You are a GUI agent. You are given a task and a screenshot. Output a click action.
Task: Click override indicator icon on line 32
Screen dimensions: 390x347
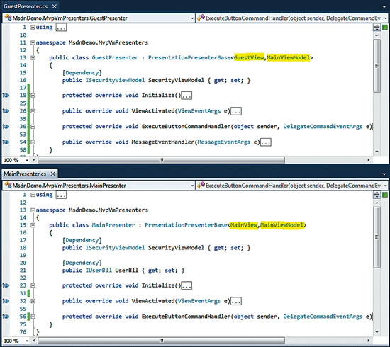click(6, 301)
